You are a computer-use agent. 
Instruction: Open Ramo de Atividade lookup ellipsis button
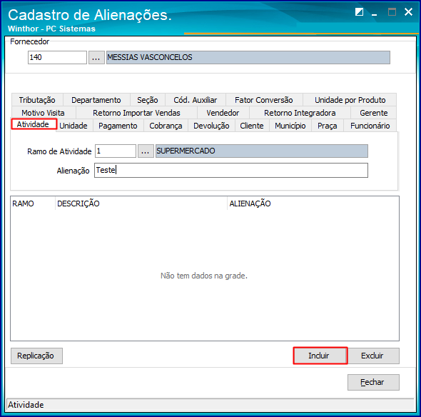[x=146, y=151]
